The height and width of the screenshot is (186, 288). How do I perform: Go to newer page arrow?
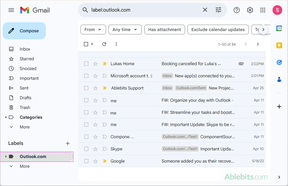[246, 44]
